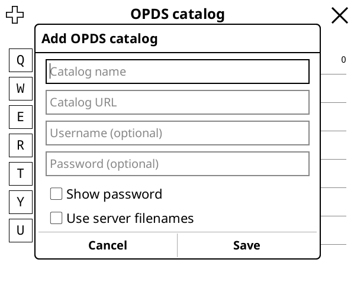354x282 pixels.
Task: Tap the E key
Action: [x=21, y=117]
